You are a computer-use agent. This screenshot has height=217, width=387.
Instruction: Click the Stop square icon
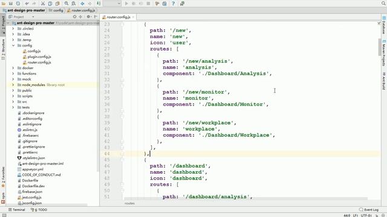(x=148, y=4)
